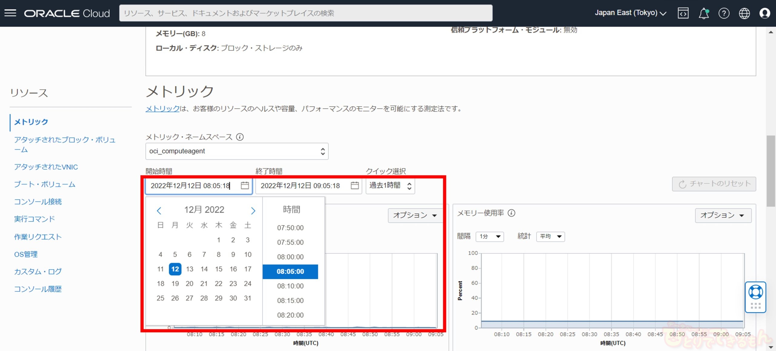
Task: Select 08:10:00 in the time list
Action: click(x=290, y=286)
